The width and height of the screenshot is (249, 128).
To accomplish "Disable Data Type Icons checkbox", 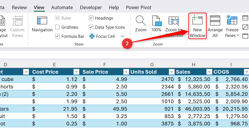I will 91,27.
